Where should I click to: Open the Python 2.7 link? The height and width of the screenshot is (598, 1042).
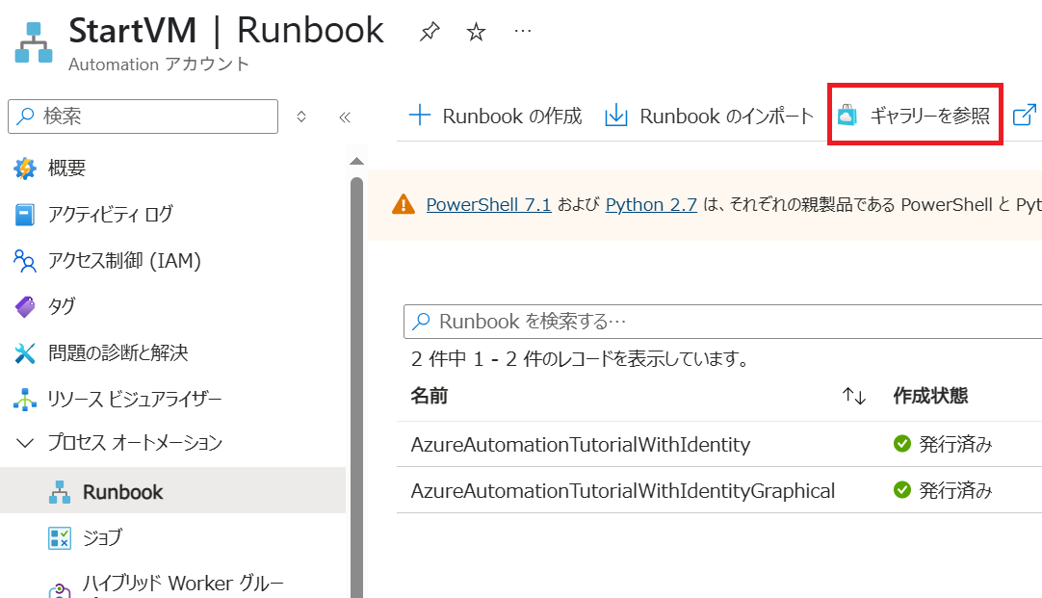pos(651,205)
